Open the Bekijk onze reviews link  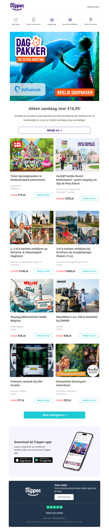[x=55, y=513]
